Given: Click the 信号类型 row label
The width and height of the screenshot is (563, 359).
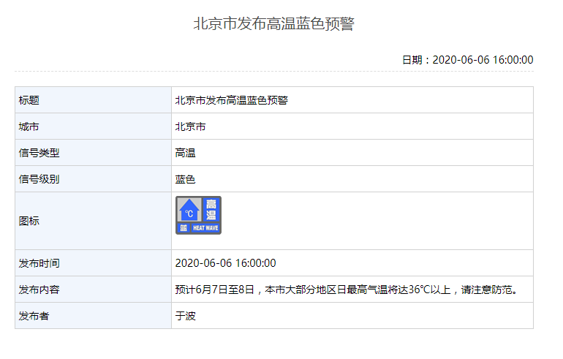Looking at the screenshot, I should click(x=39, y=153).
